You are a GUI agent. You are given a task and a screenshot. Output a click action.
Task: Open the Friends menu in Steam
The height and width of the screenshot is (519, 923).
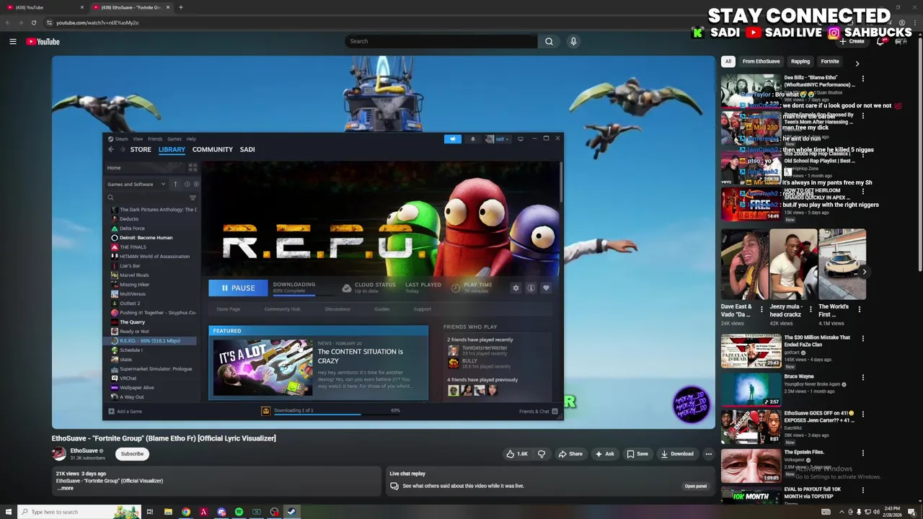[155, 139]
